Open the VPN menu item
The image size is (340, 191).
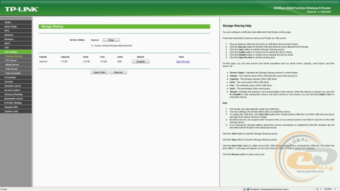click(x=16, y=48)
